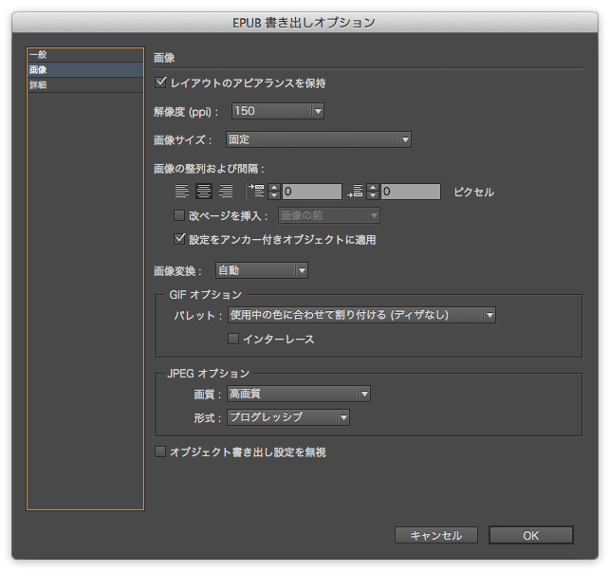Open the JPEG 画質 dropdown
This screenshot has width=610, height=571.
299,394
